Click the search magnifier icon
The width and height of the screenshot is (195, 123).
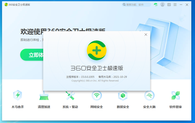(x=124, y=5)
